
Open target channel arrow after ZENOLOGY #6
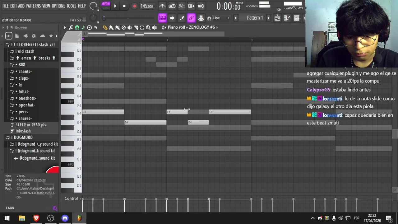(217, 27)
